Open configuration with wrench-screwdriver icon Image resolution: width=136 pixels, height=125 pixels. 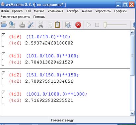pos(31,25)
